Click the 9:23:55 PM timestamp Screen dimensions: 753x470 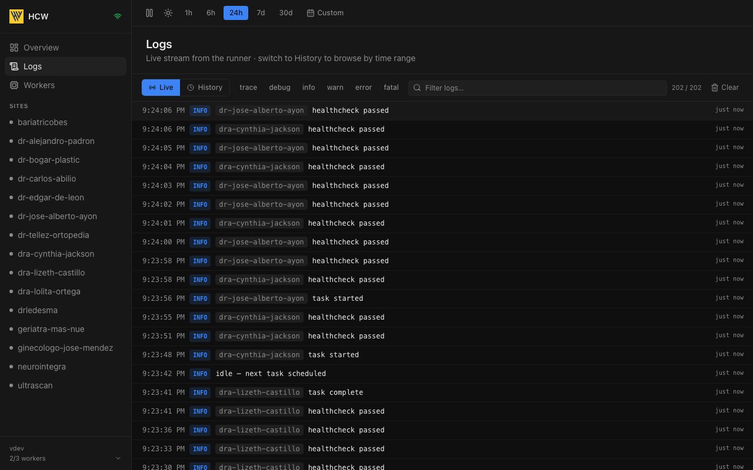pyautogui.click(x=164, y=317)
